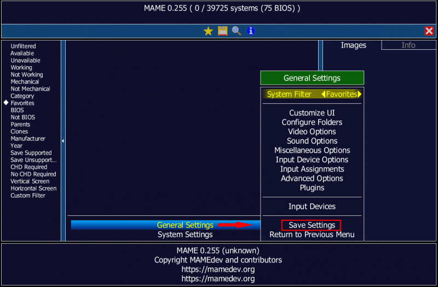Image resolution: width=438 pixels, height=287 pixels.
Task: Choose the Manufacturer filter
Action: 28,139
